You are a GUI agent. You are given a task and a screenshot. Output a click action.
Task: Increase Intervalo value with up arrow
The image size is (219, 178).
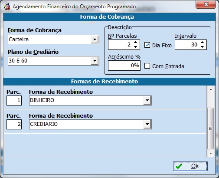tap(203, 43)
